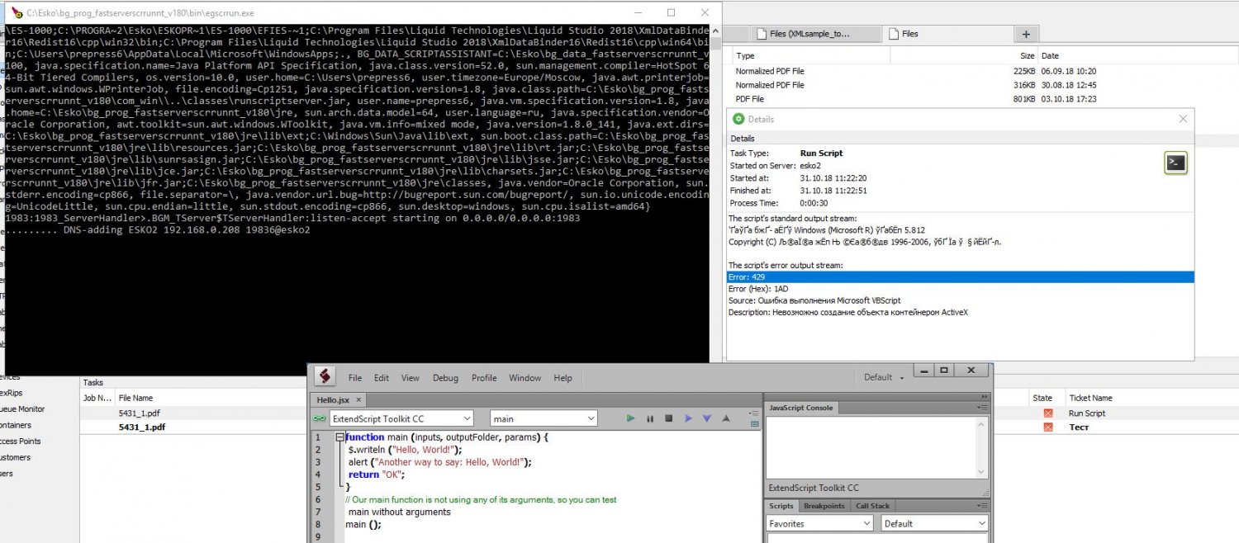Open the Favorites dropdown in Scripts panel
The image size is (1239, 543).
click(x=819, y=523)
